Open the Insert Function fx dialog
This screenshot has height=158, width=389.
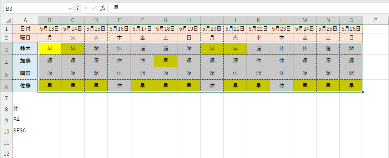(103, 8)
